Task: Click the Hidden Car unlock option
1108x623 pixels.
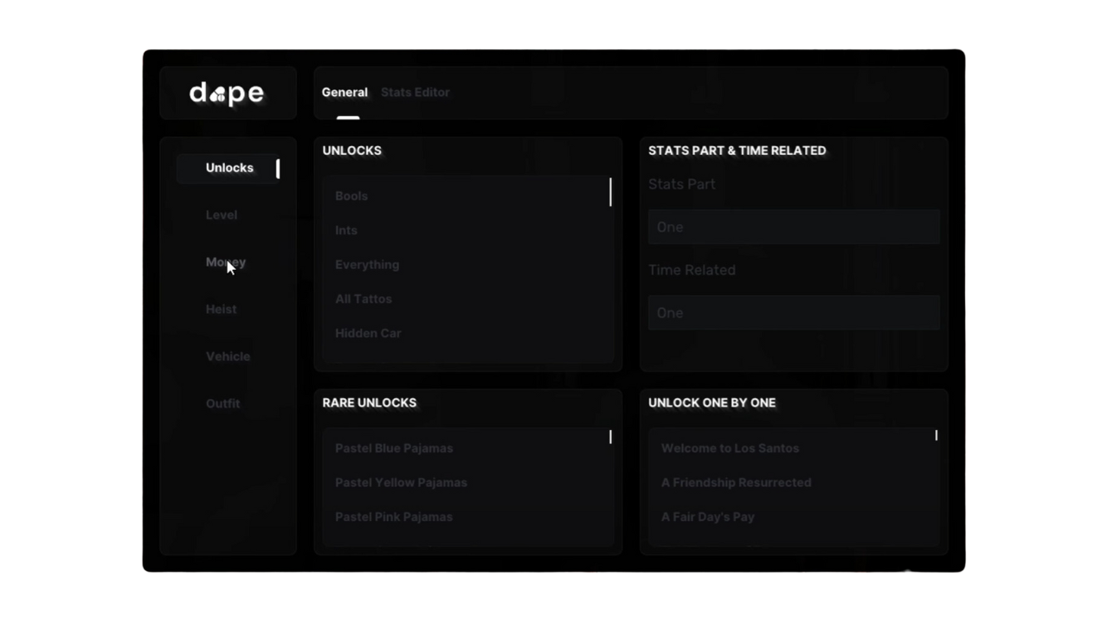Action: coord(368,333)
